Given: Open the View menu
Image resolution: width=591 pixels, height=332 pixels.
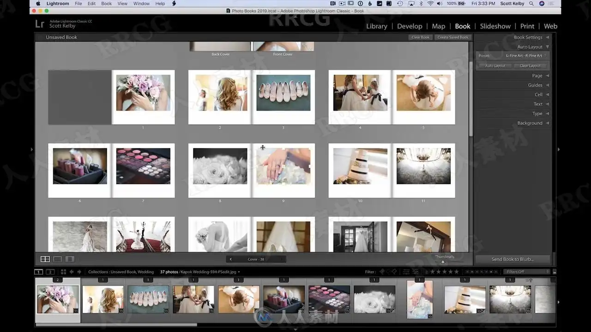Looking at the screenshot, I should point(122,4).
